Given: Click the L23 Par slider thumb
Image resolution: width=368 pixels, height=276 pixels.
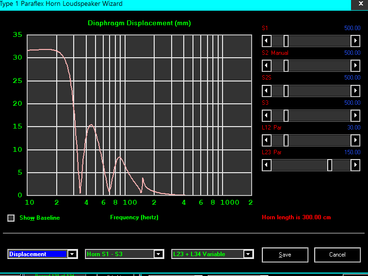Looking at the screenshot, I should point(330,165).
